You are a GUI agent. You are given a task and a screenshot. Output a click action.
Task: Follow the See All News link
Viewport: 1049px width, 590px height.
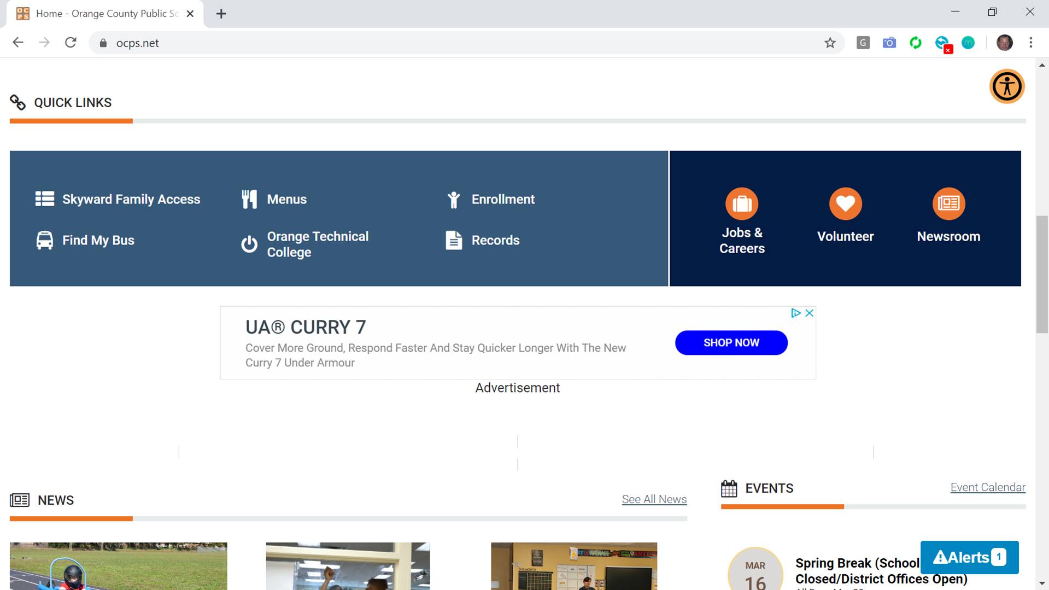654,499
